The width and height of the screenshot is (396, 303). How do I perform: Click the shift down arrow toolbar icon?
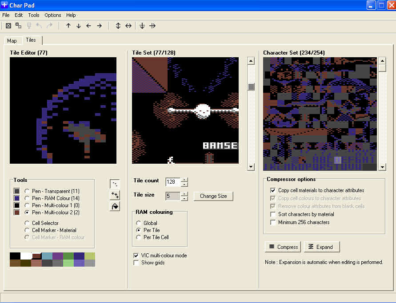point(79,26)
